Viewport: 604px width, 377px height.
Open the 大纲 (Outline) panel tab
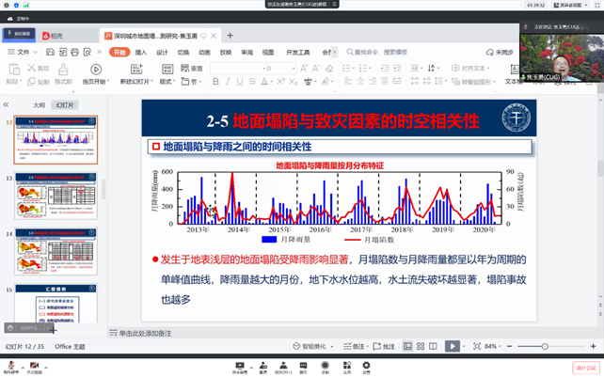click(x=39, y=105)
